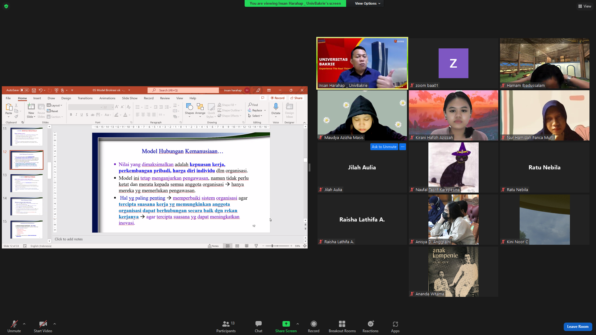
Task: Toggle the Notes pane in status bar
Action: (x=213, y=246)
